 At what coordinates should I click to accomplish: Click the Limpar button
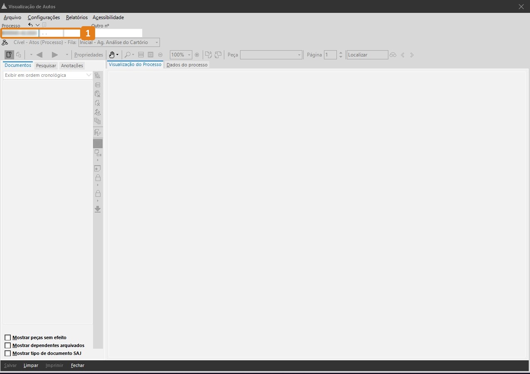click(x=31, y=366)
